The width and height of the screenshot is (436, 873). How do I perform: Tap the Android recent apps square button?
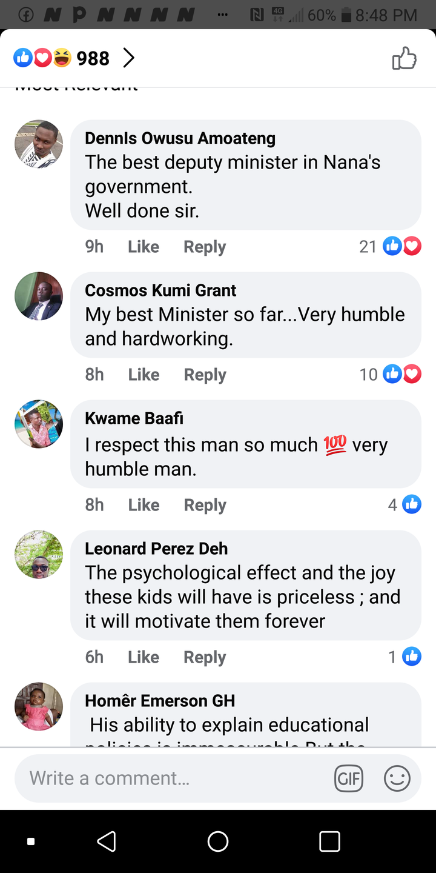329,841
